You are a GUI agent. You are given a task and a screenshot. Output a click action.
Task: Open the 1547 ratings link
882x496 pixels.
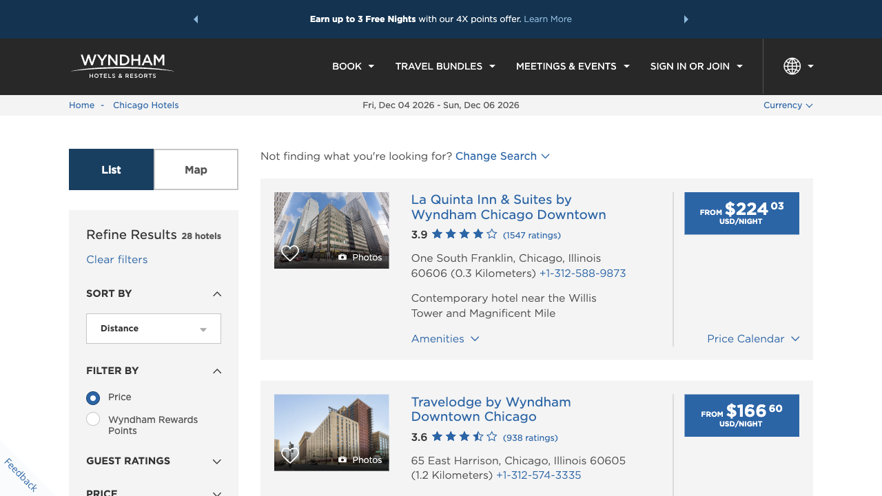click(532, 235)
